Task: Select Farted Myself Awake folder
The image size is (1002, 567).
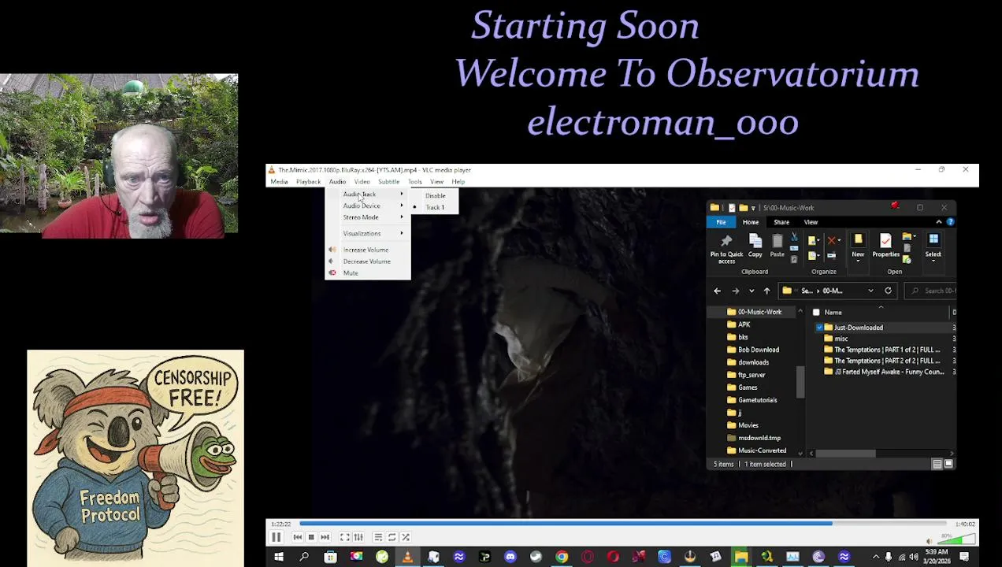Action: (884, 372)
